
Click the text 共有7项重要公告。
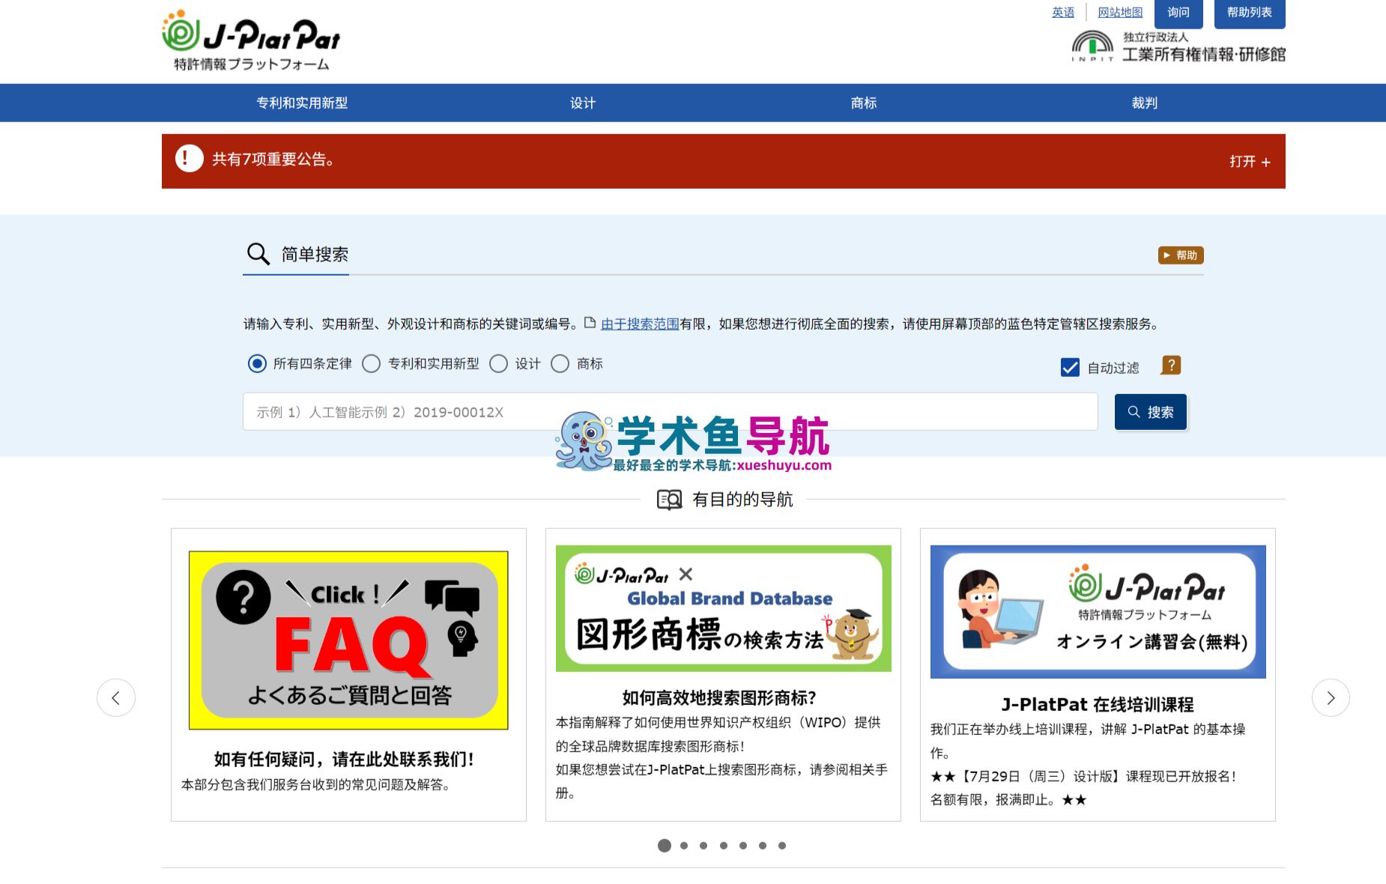click(x=273, y=159)
